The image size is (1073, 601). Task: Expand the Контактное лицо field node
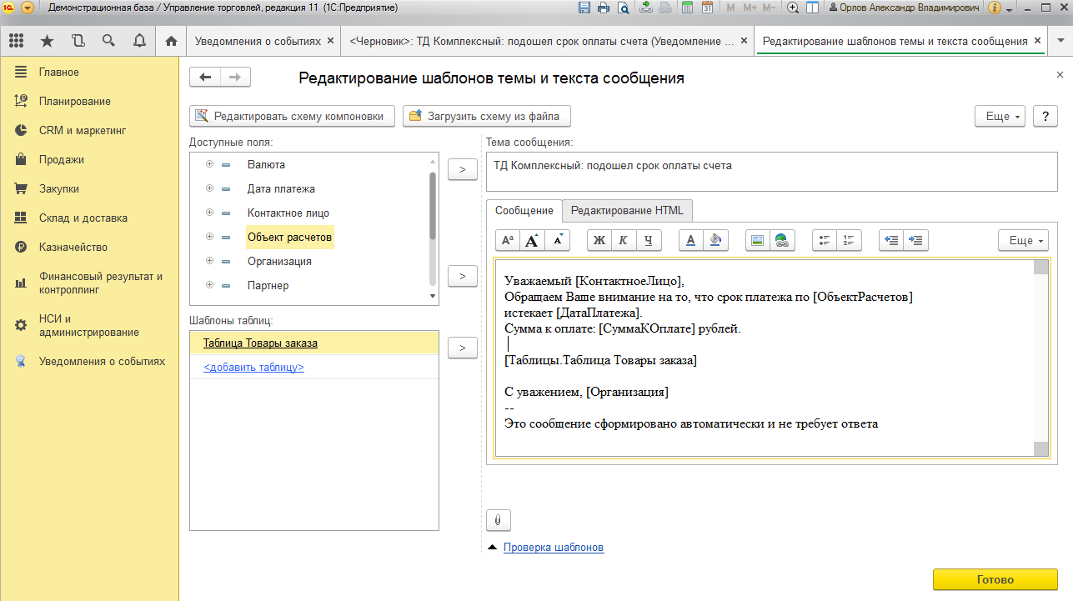(x=209, y=213)
